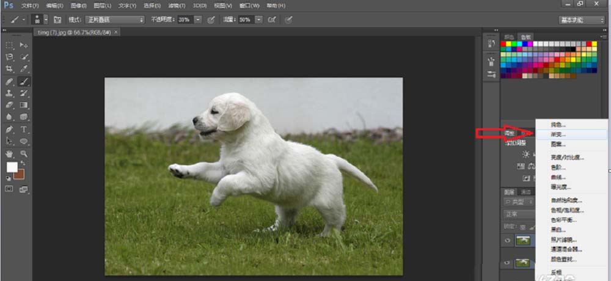The height and width of the screenshot is (281, 611).
Task: Expand the workspace 基本功能 dropdown
Action: click(x=582, y=20)
